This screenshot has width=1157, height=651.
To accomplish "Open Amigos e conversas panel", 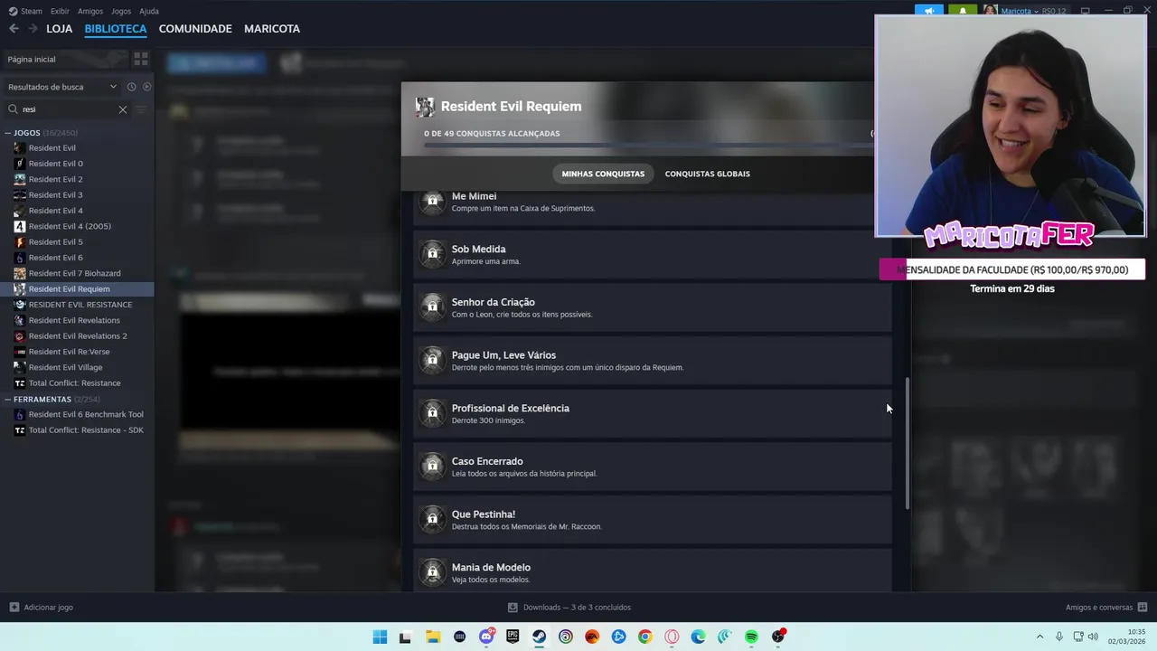I will (1105, 608).
